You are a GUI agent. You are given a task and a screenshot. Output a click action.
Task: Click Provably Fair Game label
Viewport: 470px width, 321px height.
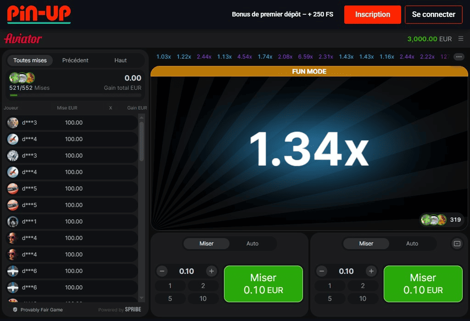pyautogui.click(x=42, y=310)
